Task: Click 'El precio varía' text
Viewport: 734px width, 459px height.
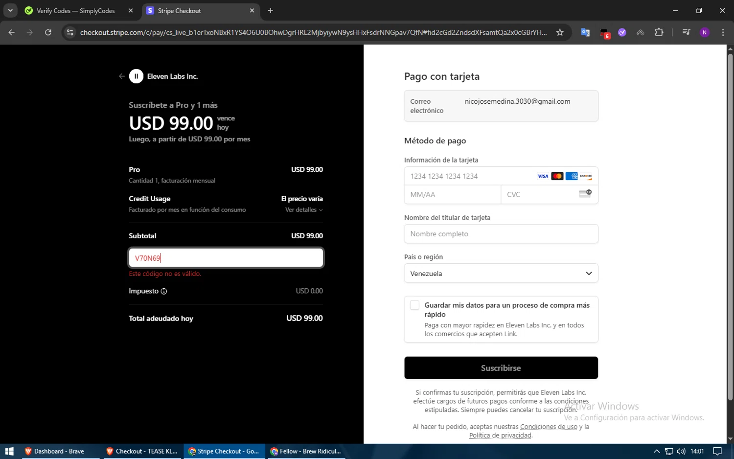Action: coord(302,199)
